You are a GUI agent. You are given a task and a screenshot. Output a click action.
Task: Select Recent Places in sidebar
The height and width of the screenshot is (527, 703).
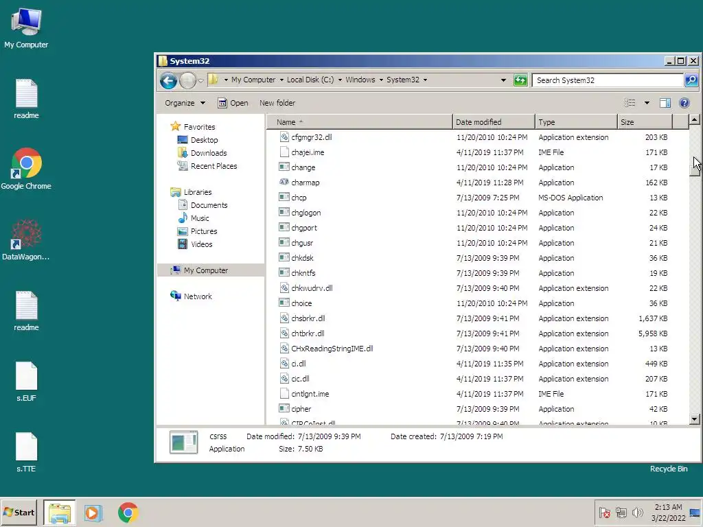pos(207,166)
